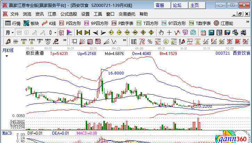Jump to last bar icon

click(x=87, y=33)
